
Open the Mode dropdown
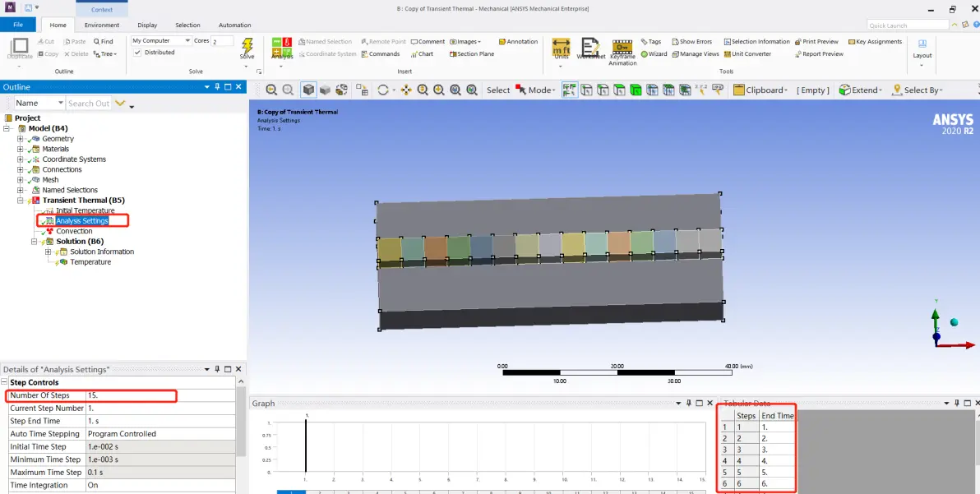(535, 90)
